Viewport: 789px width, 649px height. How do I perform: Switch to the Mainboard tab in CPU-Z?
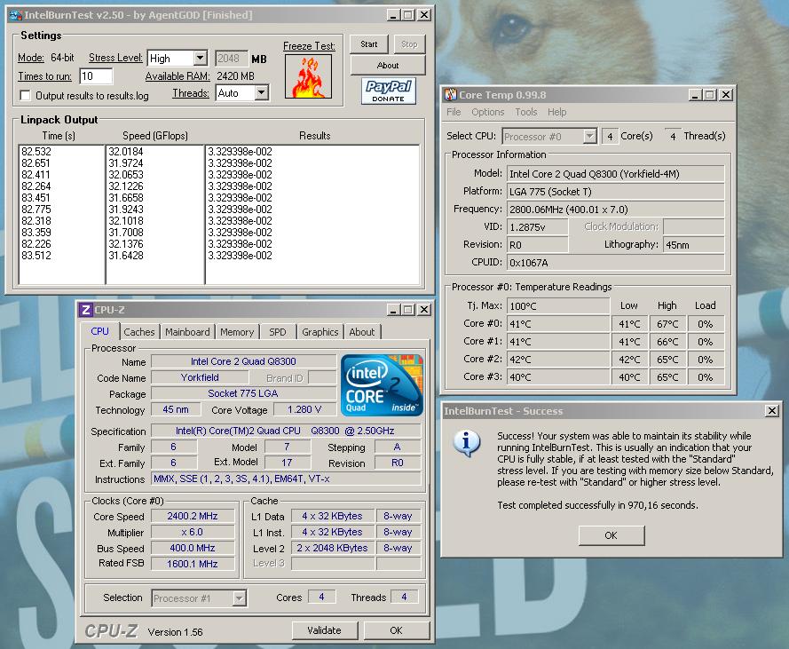(187, 332)
